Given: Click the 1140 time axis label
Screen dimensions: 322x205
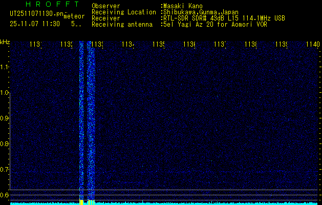Looking at the screenshot, I should point(313,44).
